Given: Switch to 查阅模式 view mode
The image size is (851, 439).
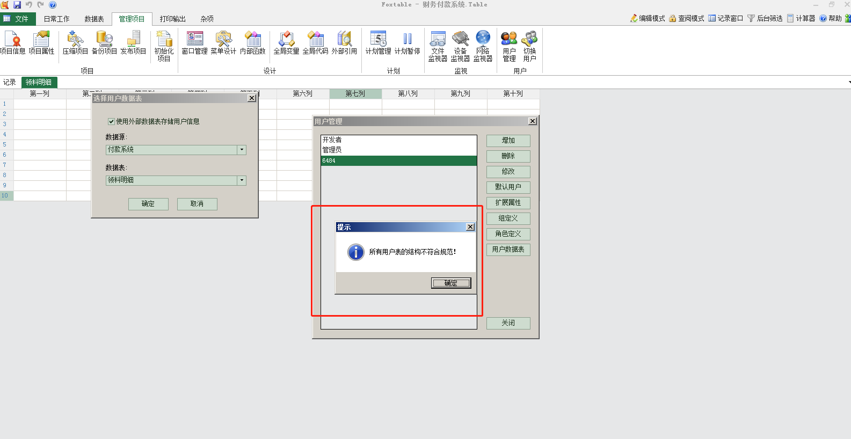Looking at the screenshot, I should point(687,18).
